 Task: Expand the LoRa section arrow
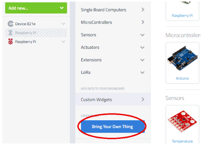click(x=142, y=73)
